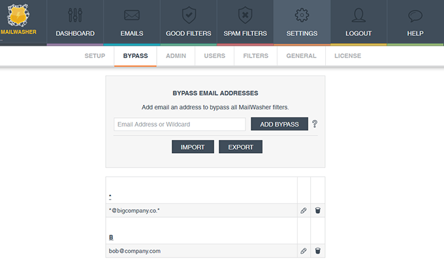444x260 pixels.
Task: Edit the *@bigcompany.co.* bypass entry
Action: pos(304,210)
